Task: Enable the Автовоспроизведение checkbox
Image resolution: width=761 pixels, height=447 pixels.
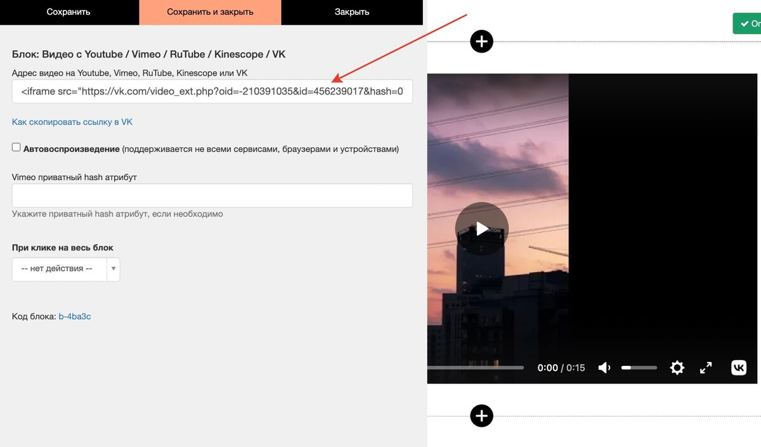Action: point(16,147)
